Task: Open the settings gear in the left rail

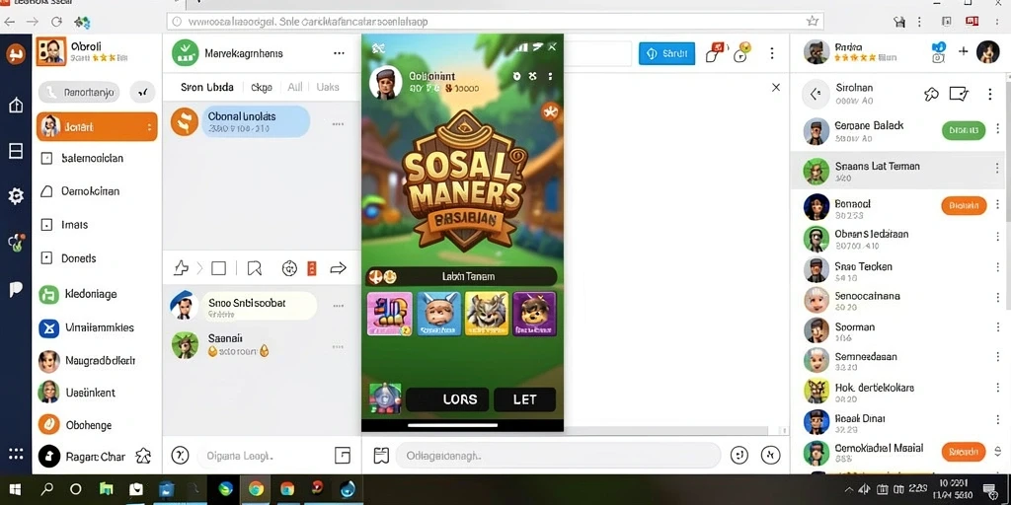Action: tap(16, 196)
